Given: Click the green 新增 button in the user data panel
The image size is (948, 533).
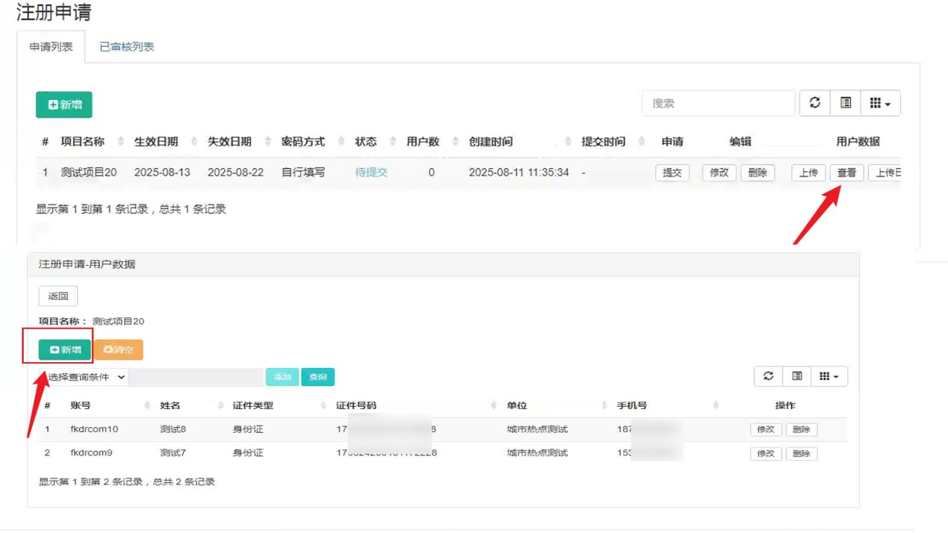Looking at the screenshot, I should (65, 349).
